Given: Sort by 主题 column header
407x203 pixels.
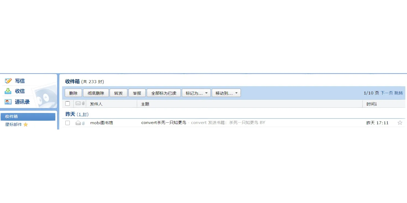Looking at the screenshot, I should 145,104.
